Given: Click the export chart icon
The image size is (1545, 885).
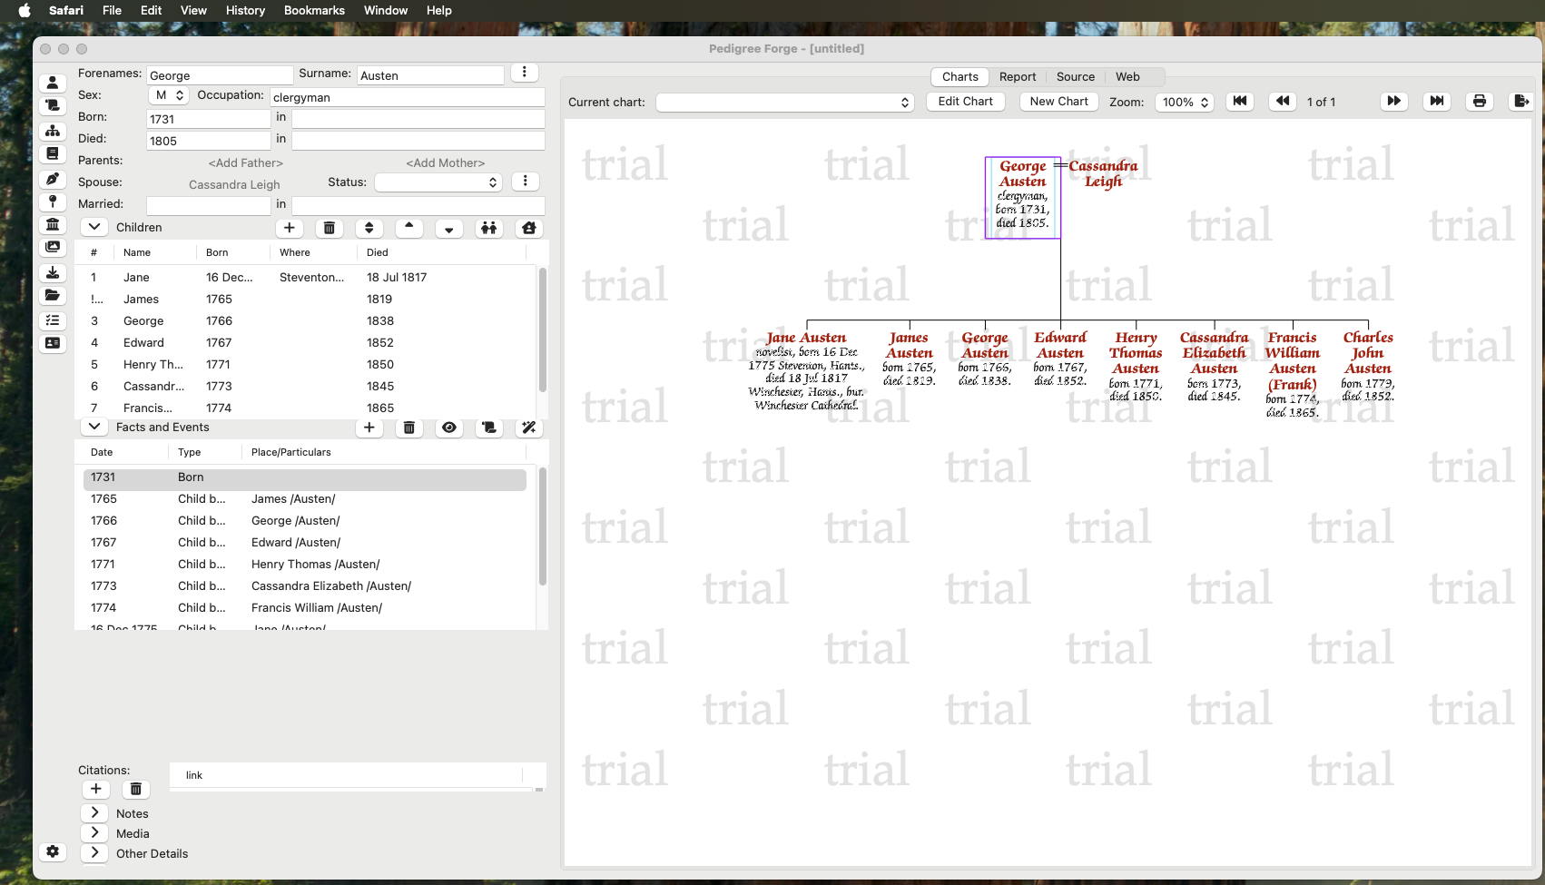Looking at the screenshot, I should pyautogui.click(x=1520, y=102).
